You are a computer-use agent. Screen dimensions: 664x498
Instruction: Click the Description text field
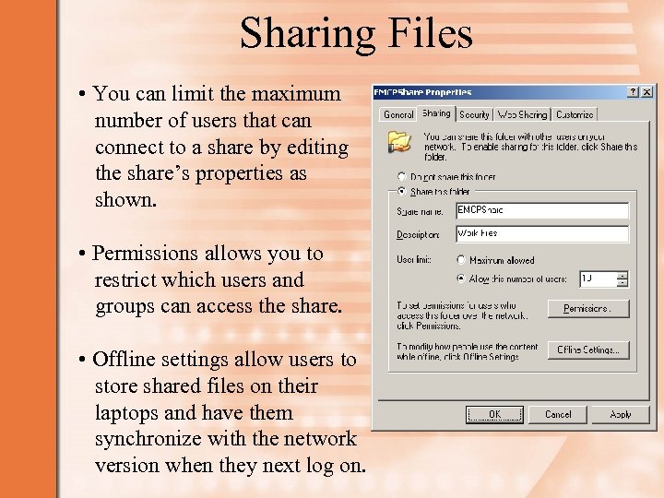[542, 233]
